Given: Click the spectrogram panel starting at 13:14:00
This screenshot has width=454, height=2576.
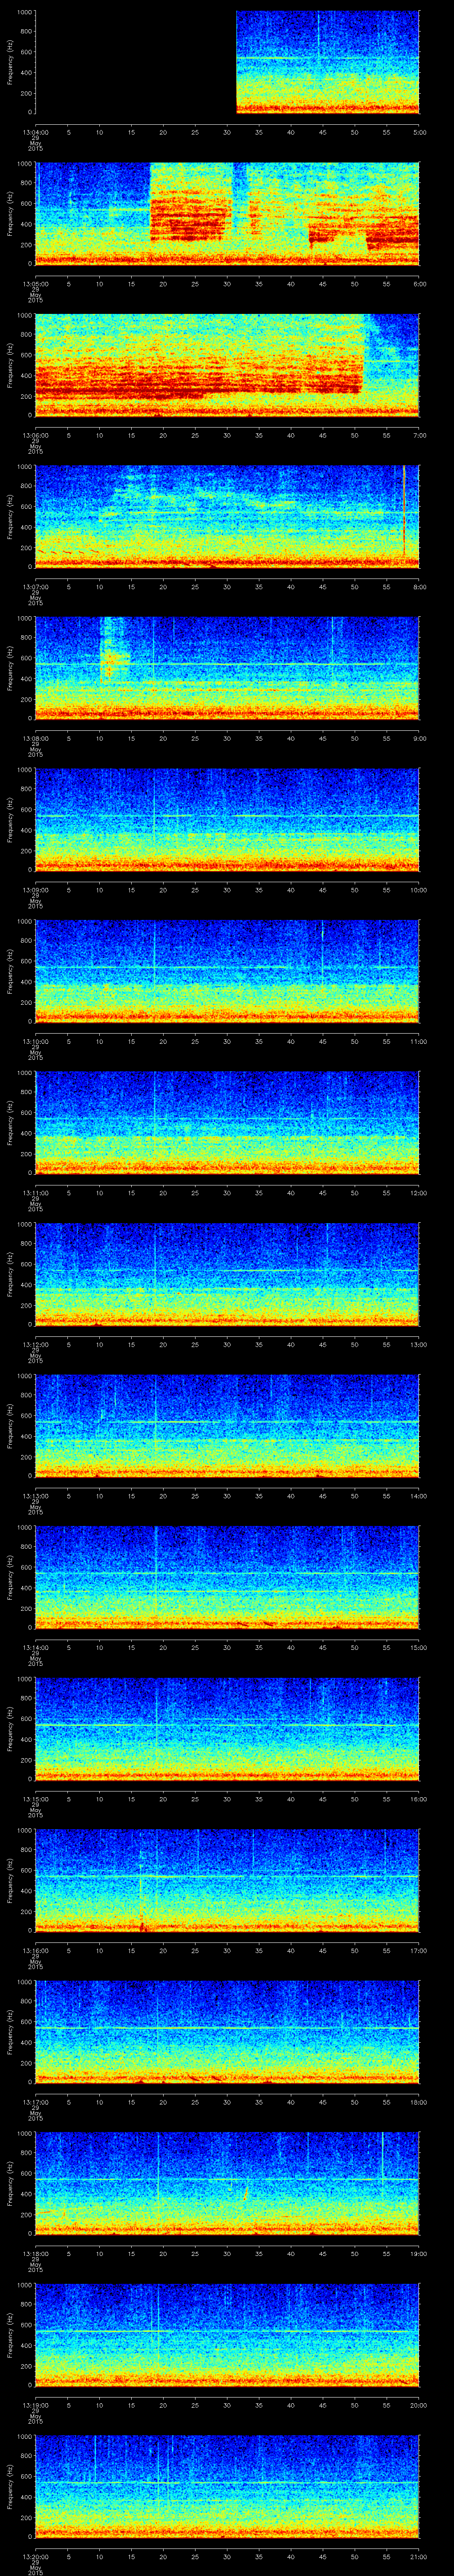Looking at the screenshot, I should coord(227,1577).
